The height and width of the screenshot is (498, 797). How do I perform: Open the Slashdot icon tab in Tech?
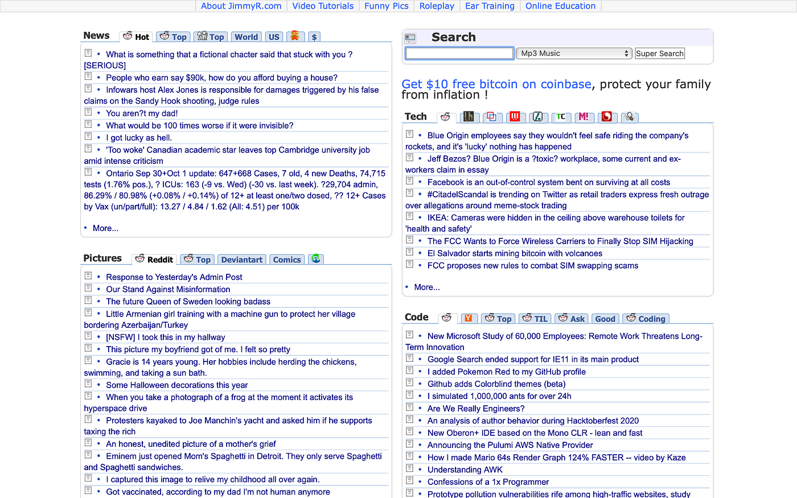click(537, 117)
